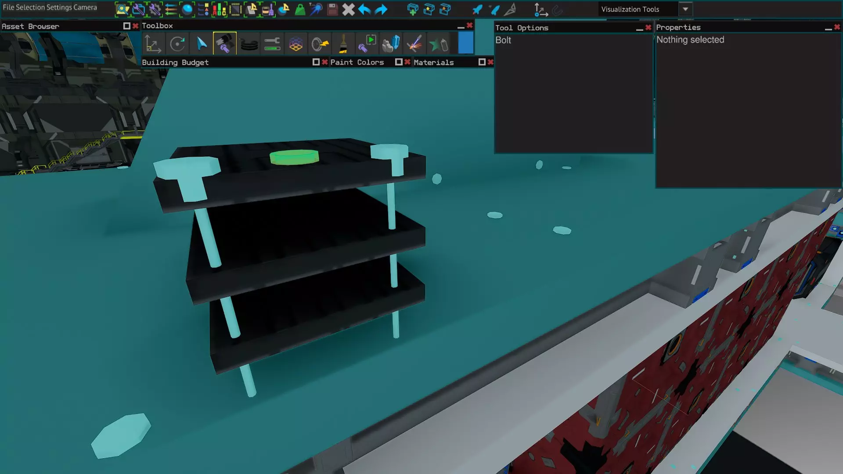
Task: Click the Redo arrow icon
Action: [381, 9]
